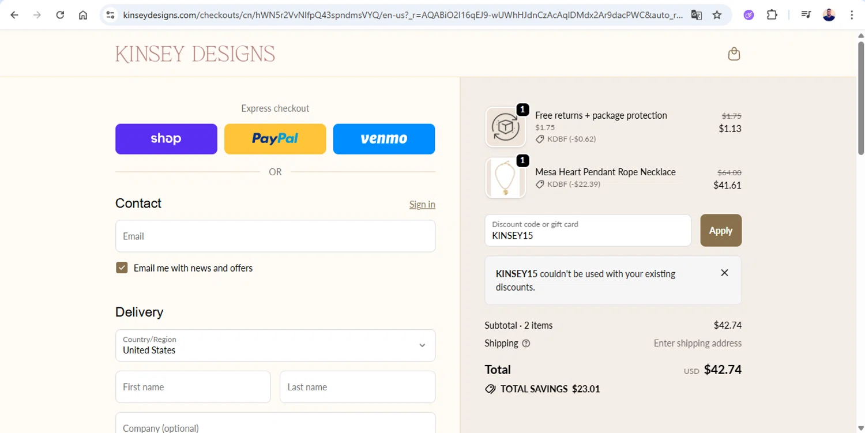Click the 'Subtotal · 2 items' label
This screenshot has width=865, height=433.
click(518, 325)
